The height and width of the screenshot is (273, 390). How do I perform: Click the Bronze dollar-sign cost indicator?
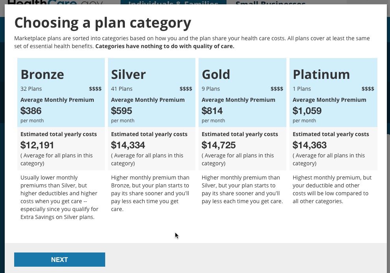(95, 89)
